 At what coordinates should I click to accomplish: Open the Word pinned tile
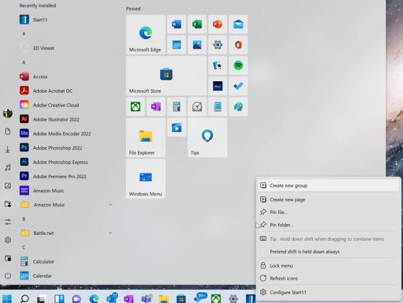coord(177,24)
